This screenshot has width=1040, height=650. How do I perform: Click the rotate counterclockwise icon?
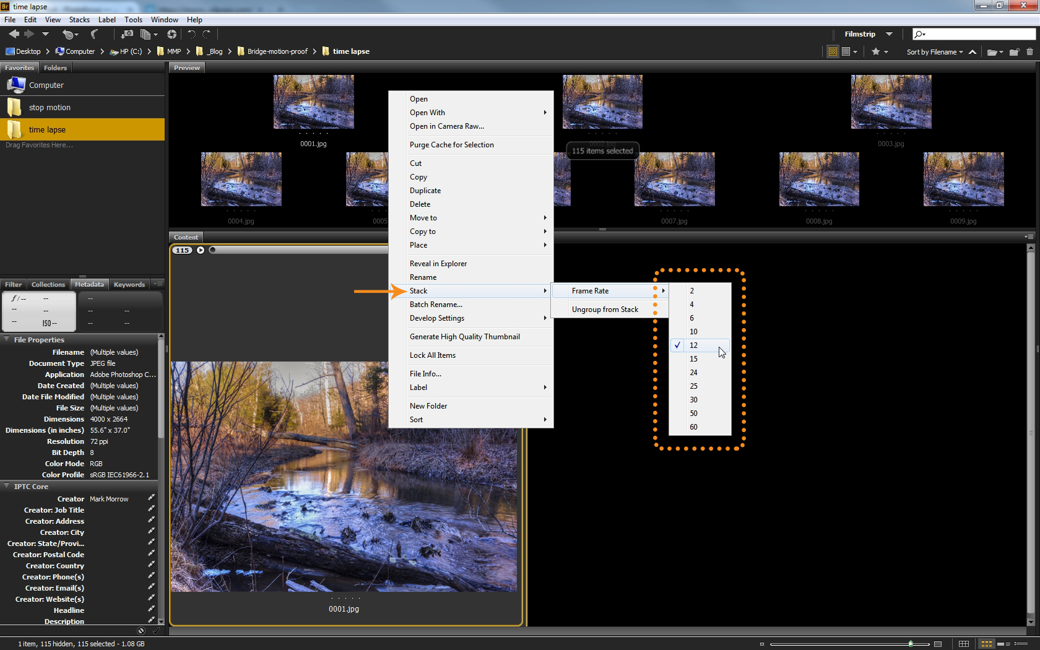191,35
